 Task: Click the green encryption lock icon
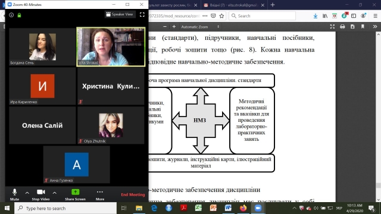click(x=19, y=15)
